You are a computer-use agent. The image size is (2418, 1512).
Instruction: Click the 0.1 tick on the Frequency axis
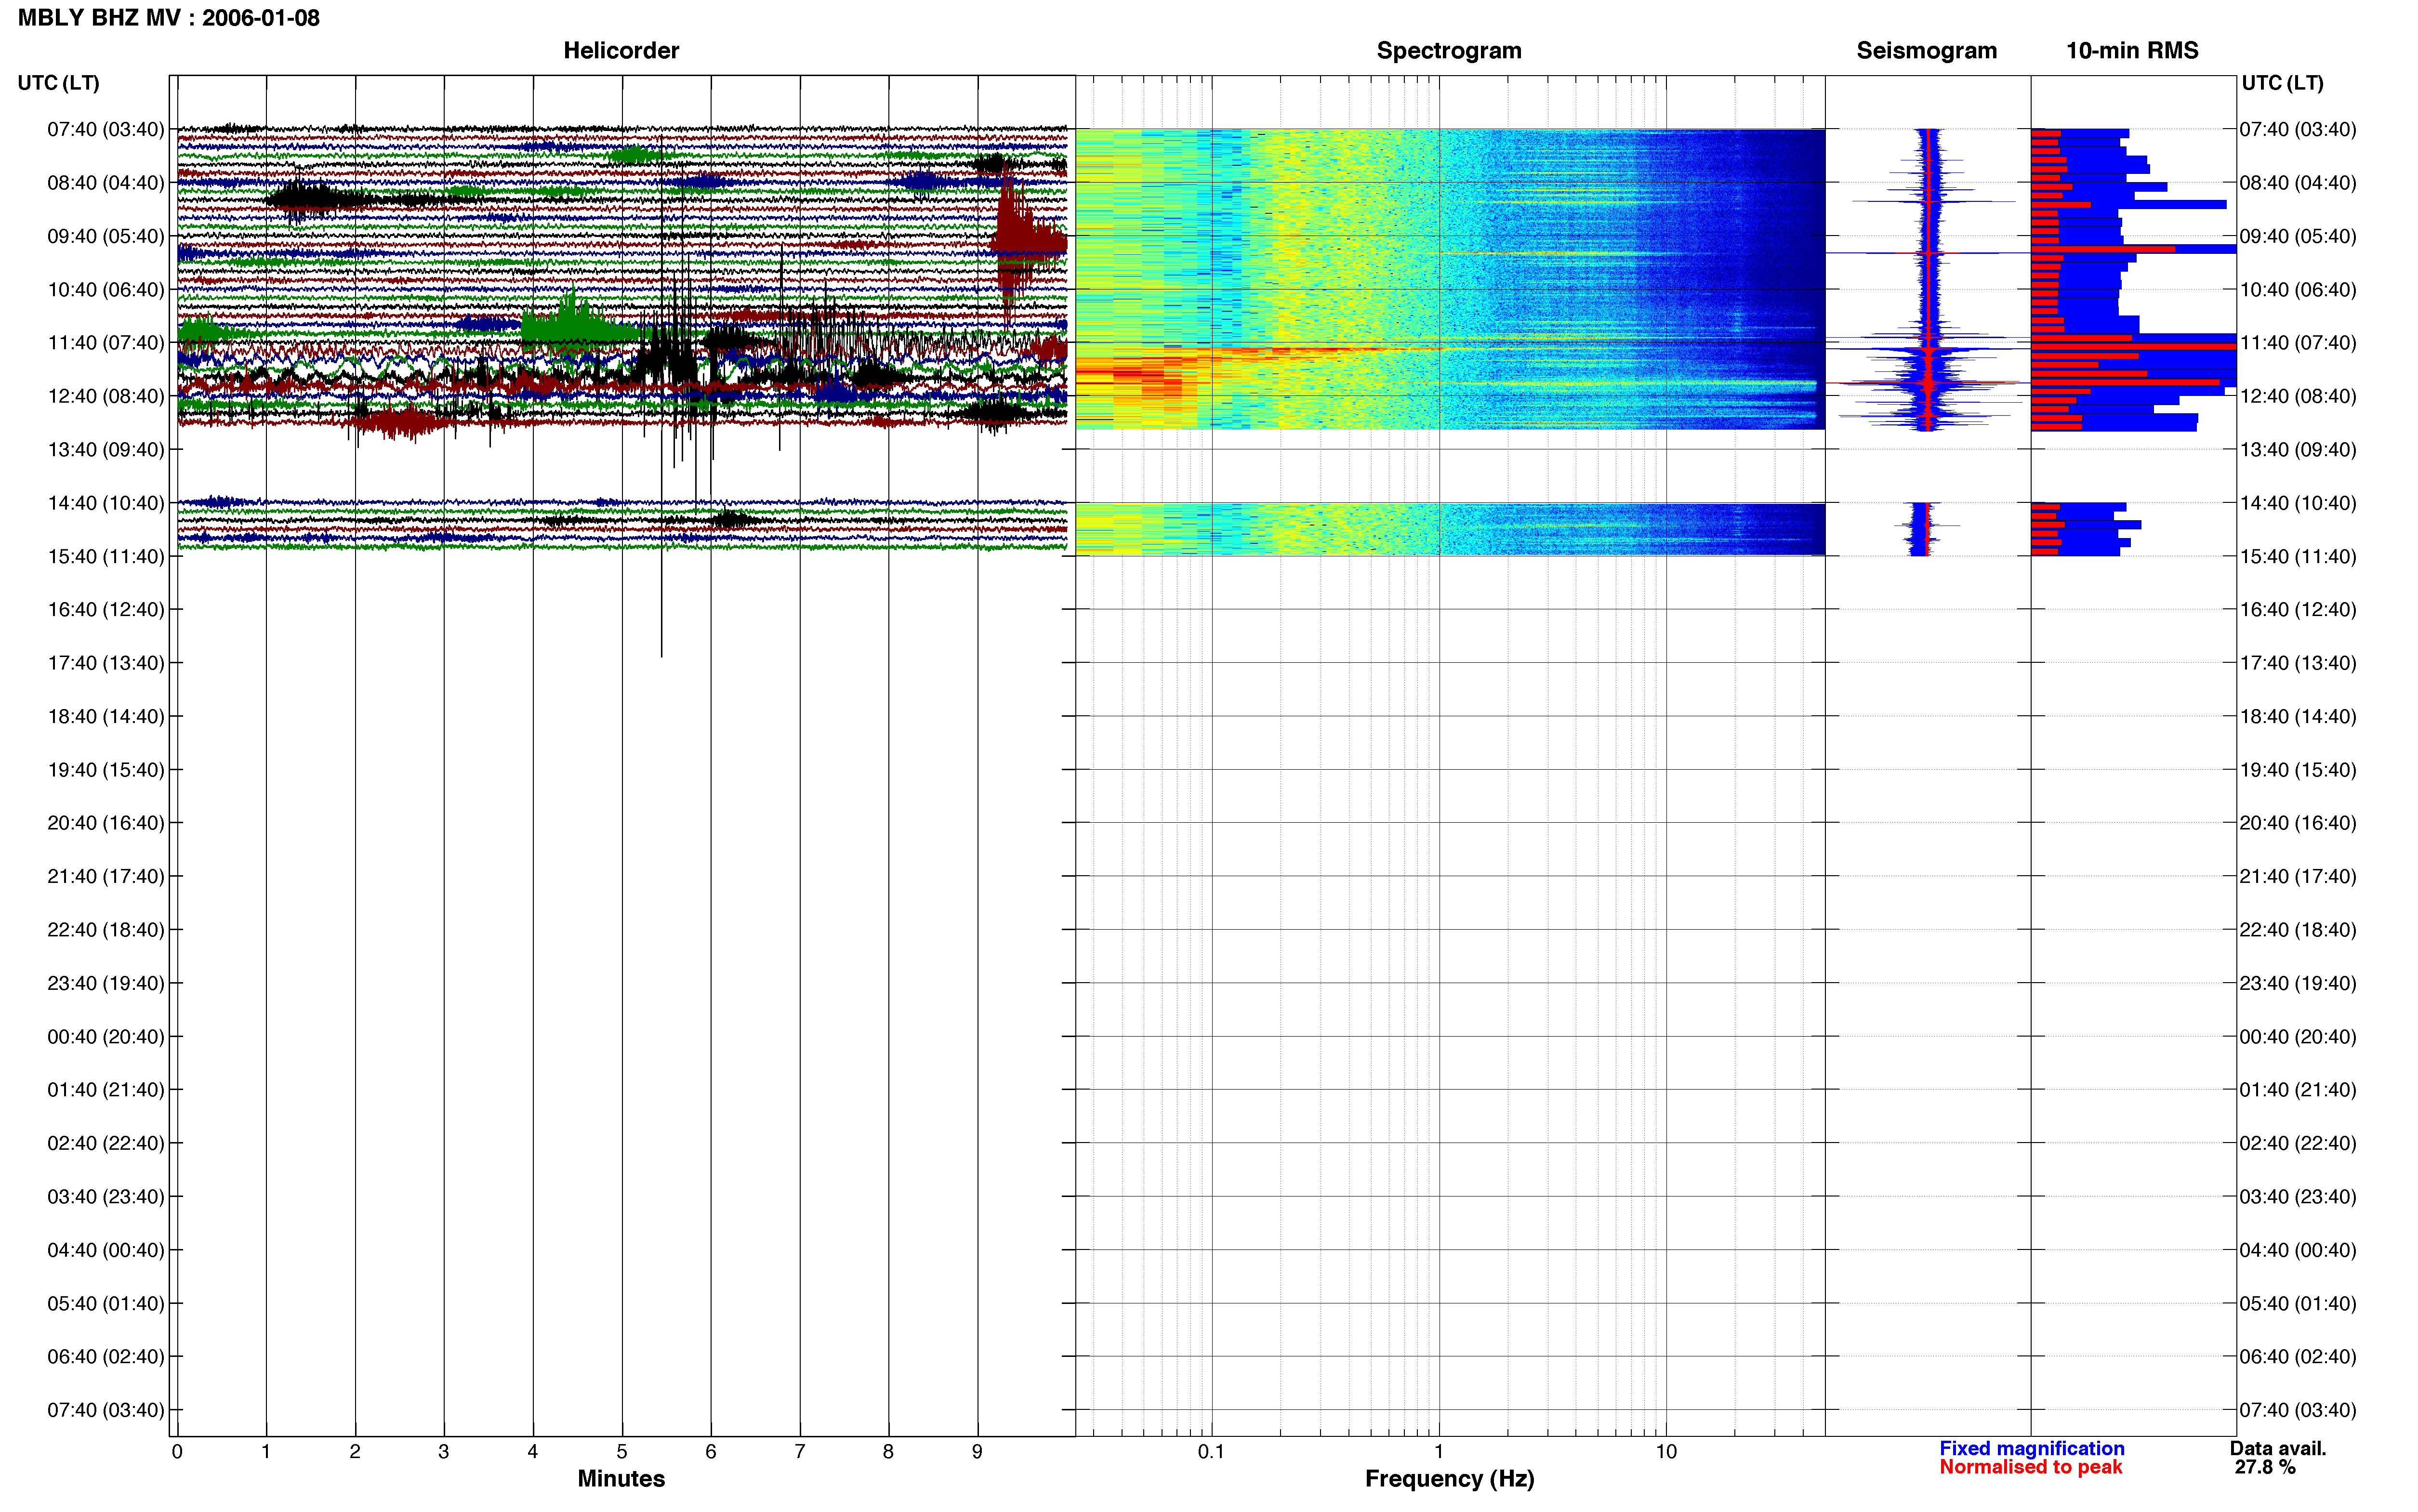coord(1211,1452)
